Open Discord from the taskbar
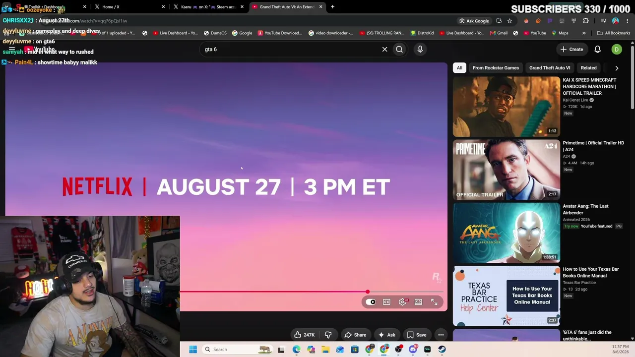This screenshot has width=635, height=357. click(413, 350)
